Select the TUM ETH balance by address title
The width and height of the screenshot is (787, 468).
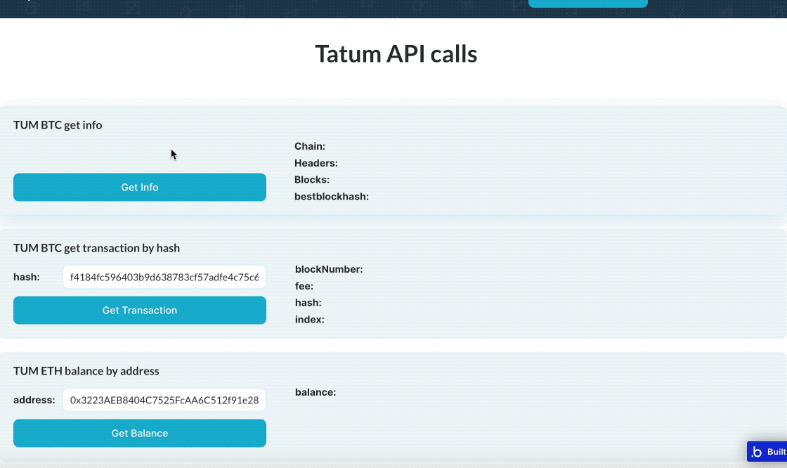[x=86, y=371]
